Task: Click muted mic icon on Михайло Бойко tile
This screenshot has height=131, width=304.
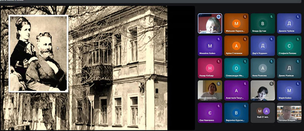Action: [x=219, y=39]
